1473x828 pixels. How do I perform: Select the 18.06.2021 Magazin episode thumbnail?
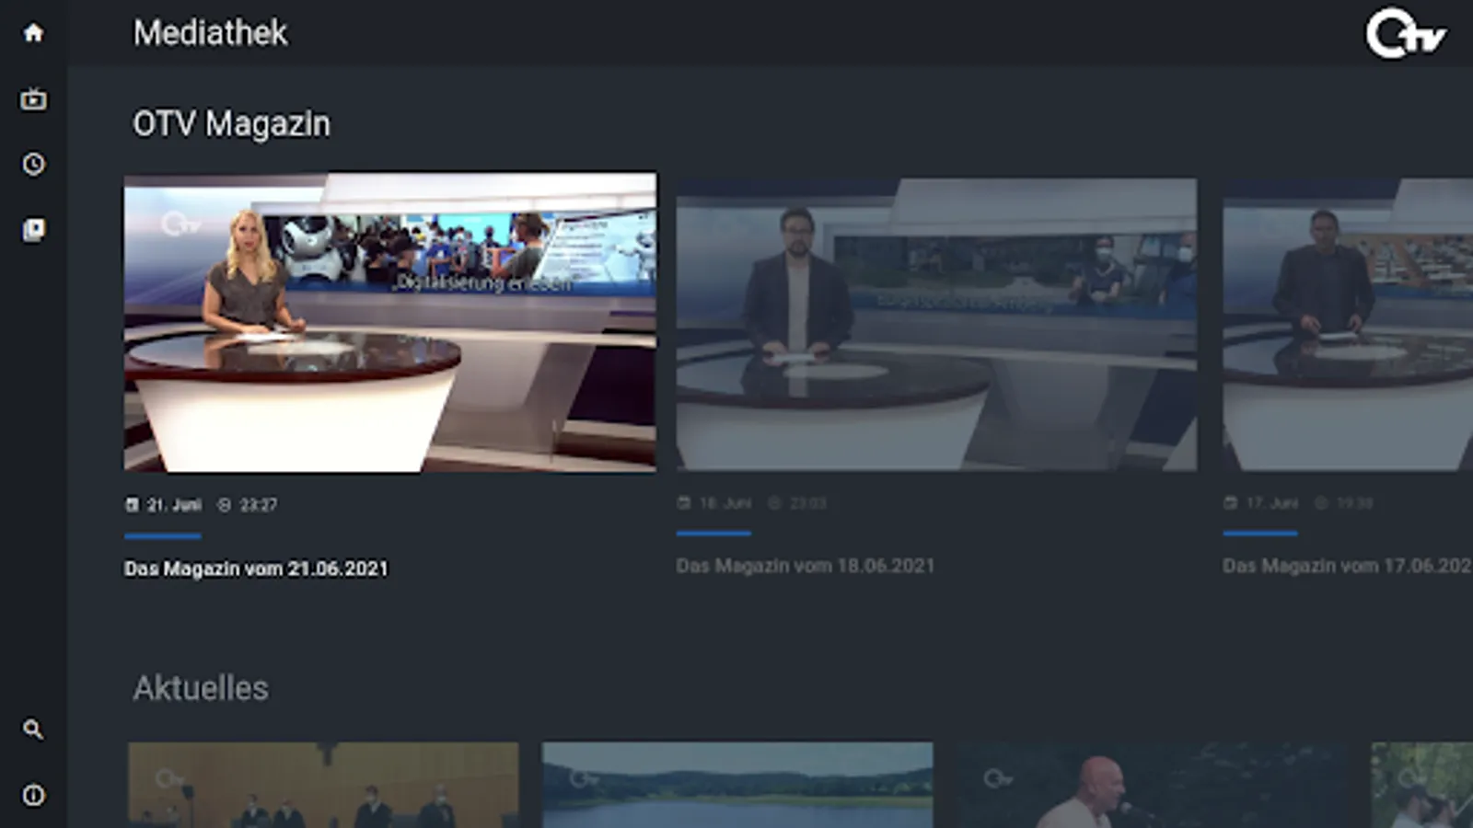[x=936, y=325]
